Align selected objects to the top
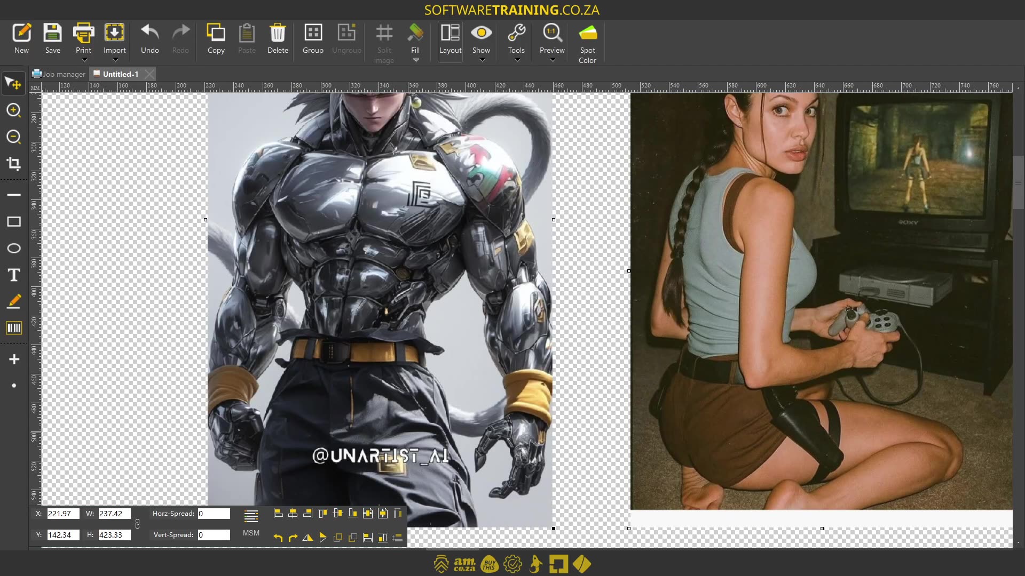The image size is (1025, 576). pyautogui.click(x=322, y=513)
